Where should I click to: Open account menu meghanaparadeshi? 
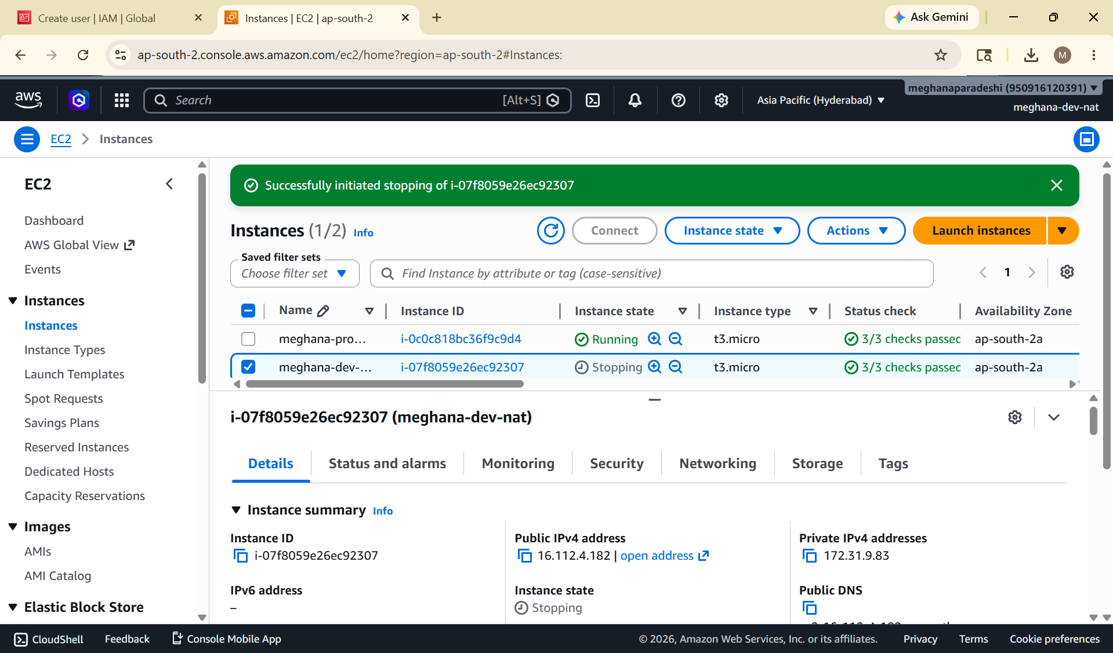1002,88
